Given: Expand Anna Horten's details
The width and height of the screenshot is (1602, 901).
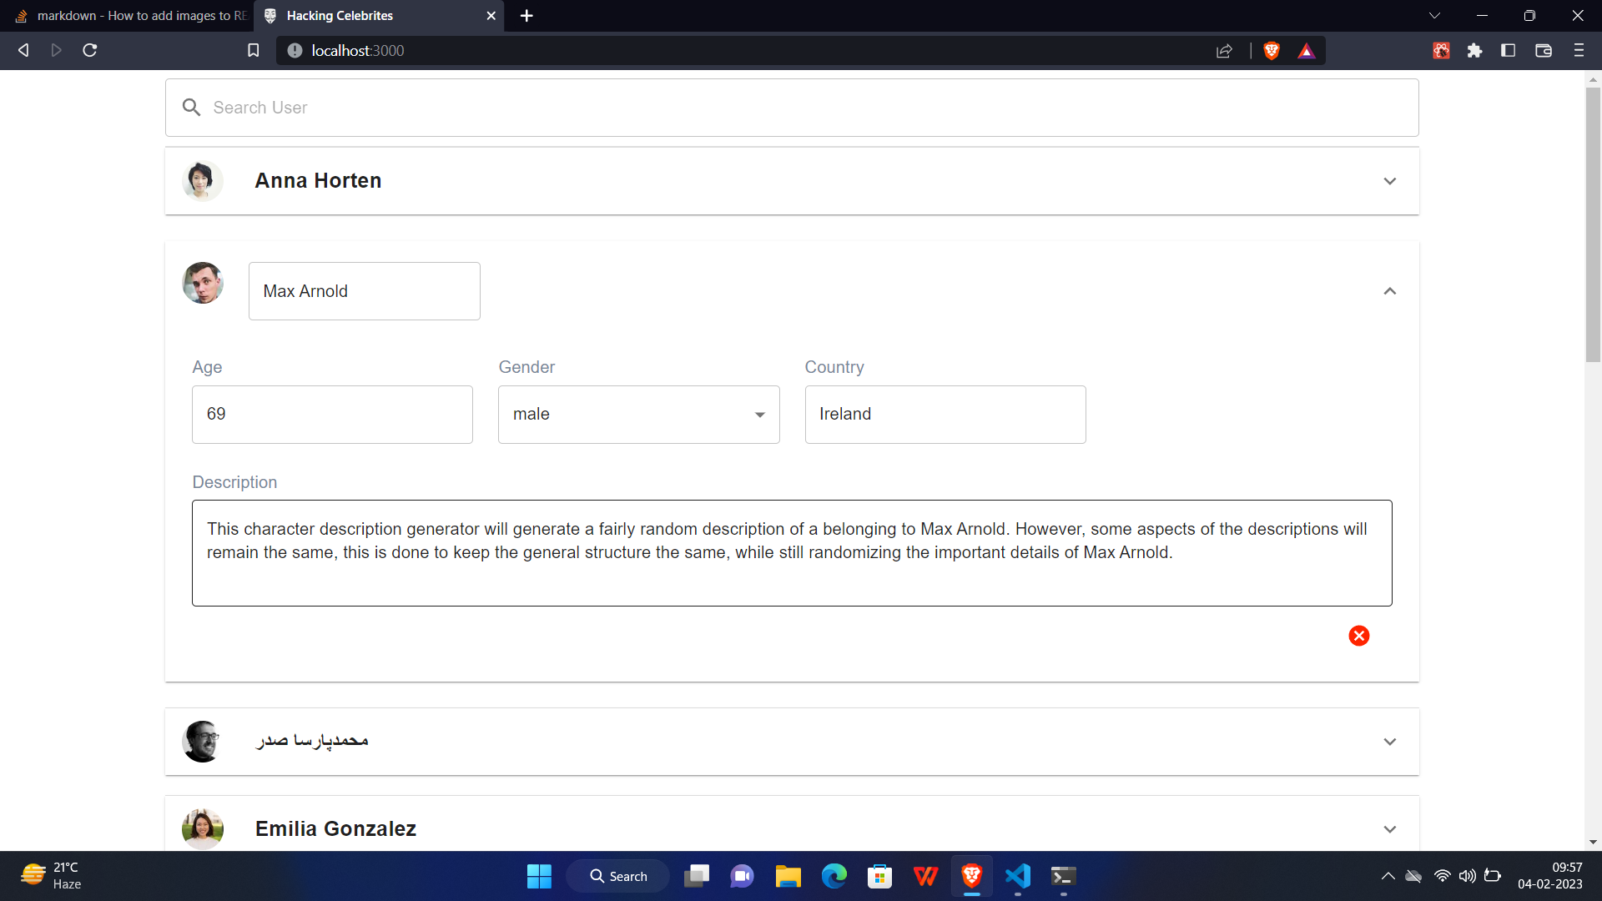Looking at the screenshot, I should pos(1390,180).
